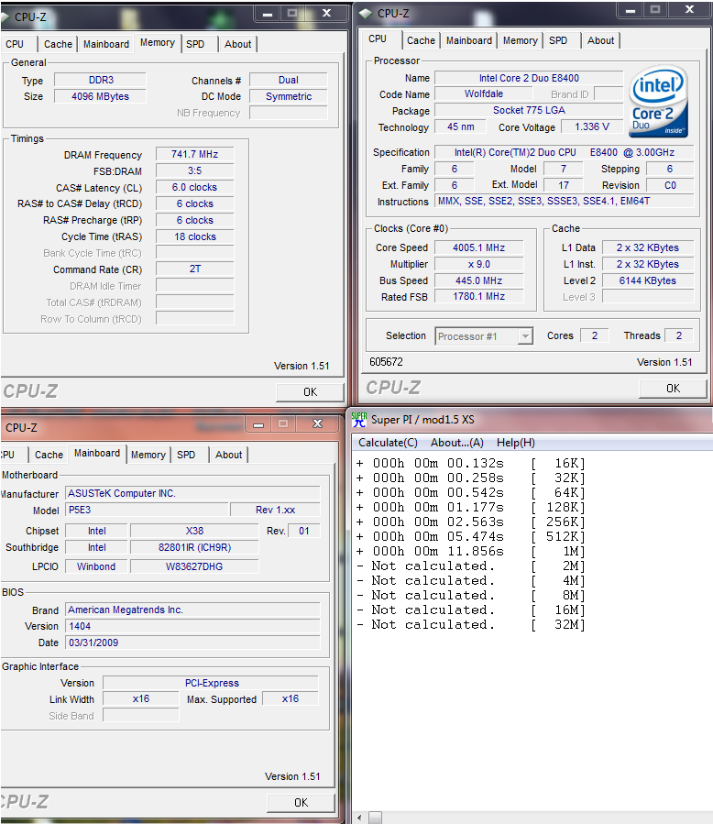
Task: Click the Intel Core 2 Duo E8400 name field
Action: pos(529,78)
